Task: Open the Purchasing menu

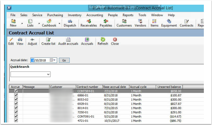Action: pos(55,15)
